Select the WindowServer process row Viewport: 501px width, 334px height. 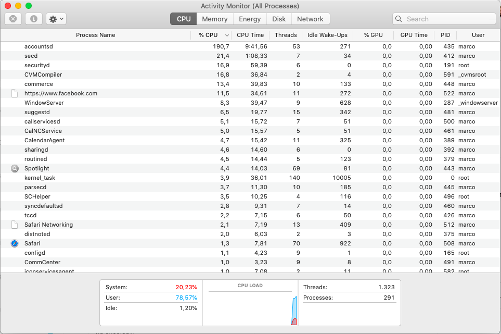[250, 103]
